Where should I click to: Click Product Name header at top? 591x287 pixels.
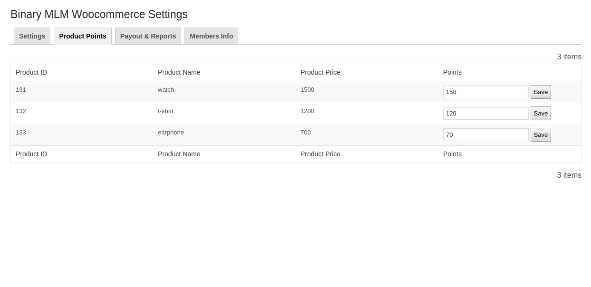tap(179, 72)
